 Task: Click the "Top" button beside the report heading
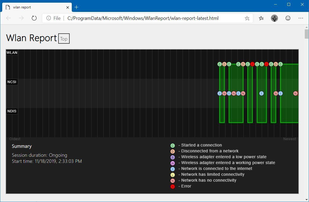(x=64, y=39)
